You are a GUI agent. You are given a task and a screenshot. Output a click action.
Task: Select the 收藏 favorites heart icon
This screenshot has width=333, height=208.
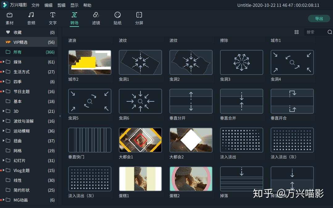(x=8, y=32)
